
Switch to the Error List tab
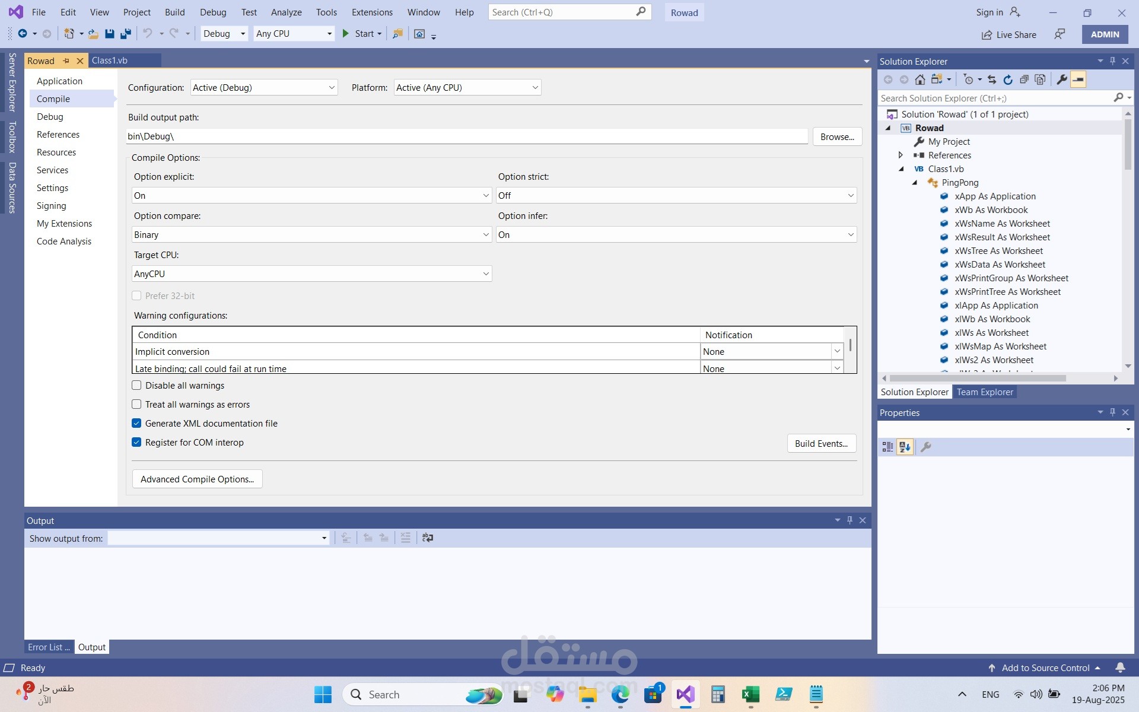coord(49,647)
